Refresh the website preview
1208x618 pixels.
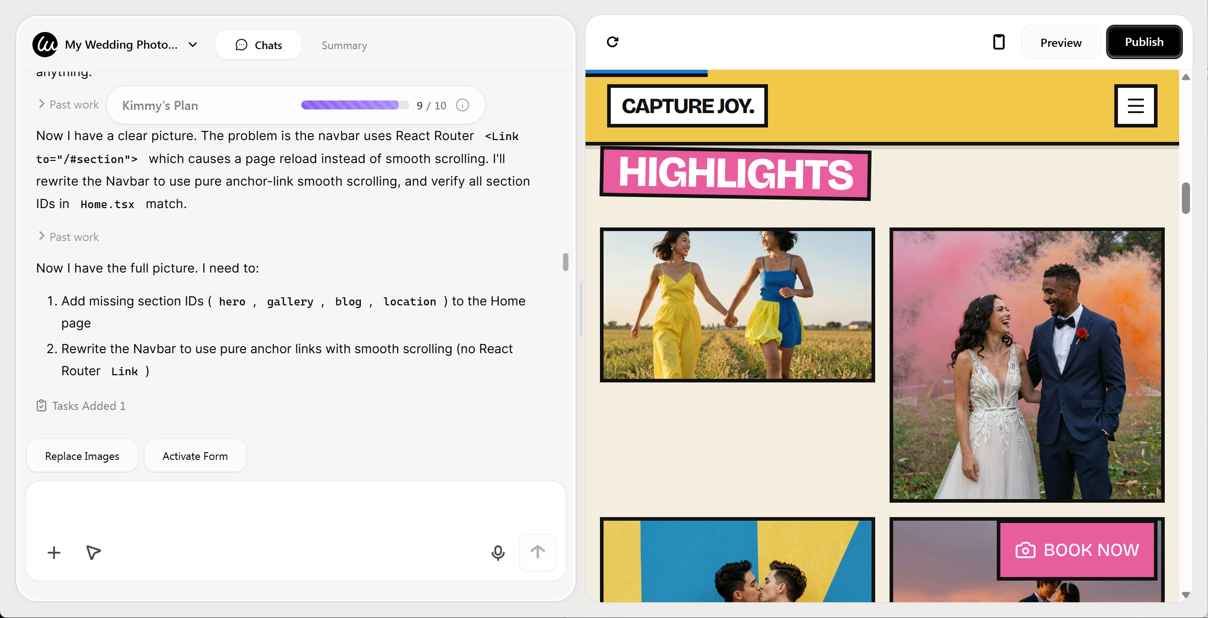[613, 42]
